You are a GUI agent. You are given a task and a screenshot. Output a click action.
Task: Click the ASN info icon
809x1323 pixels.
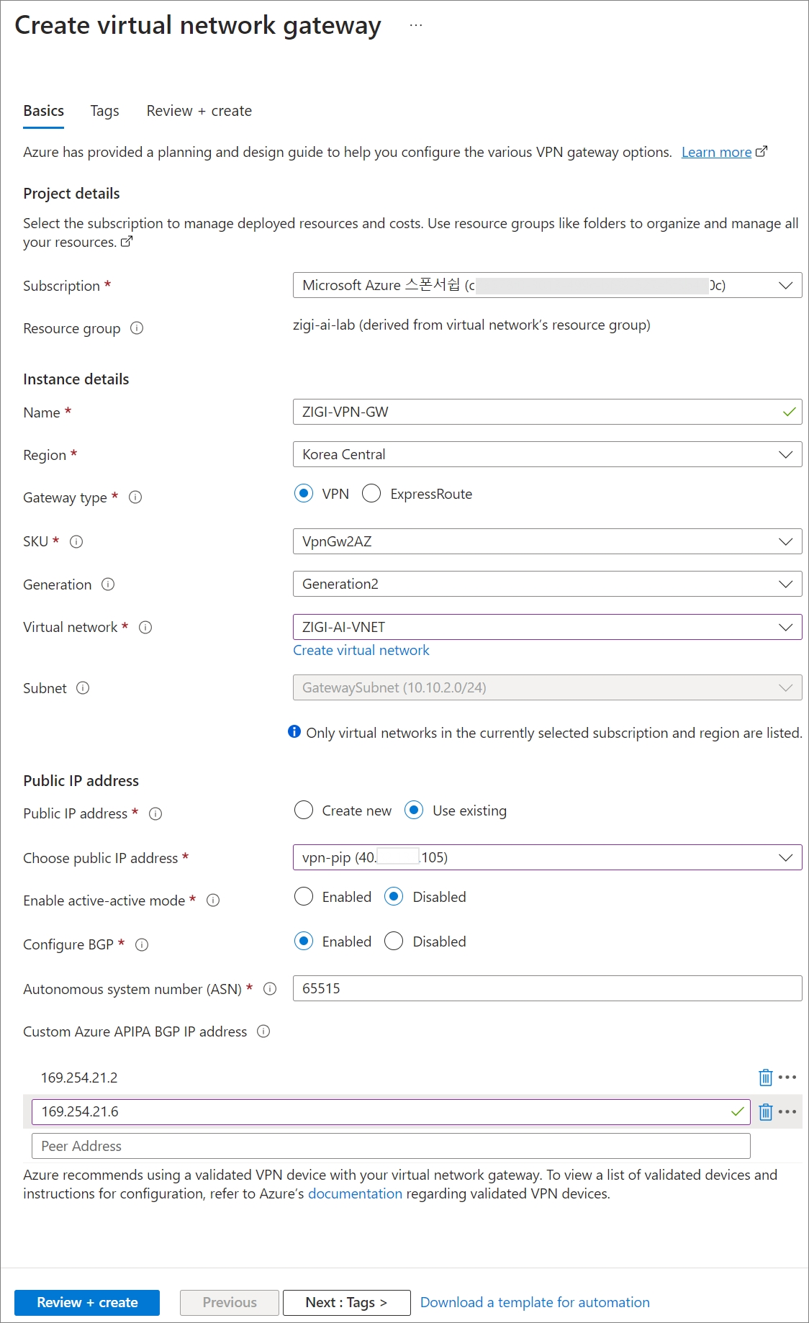click(x=270, y=989)
